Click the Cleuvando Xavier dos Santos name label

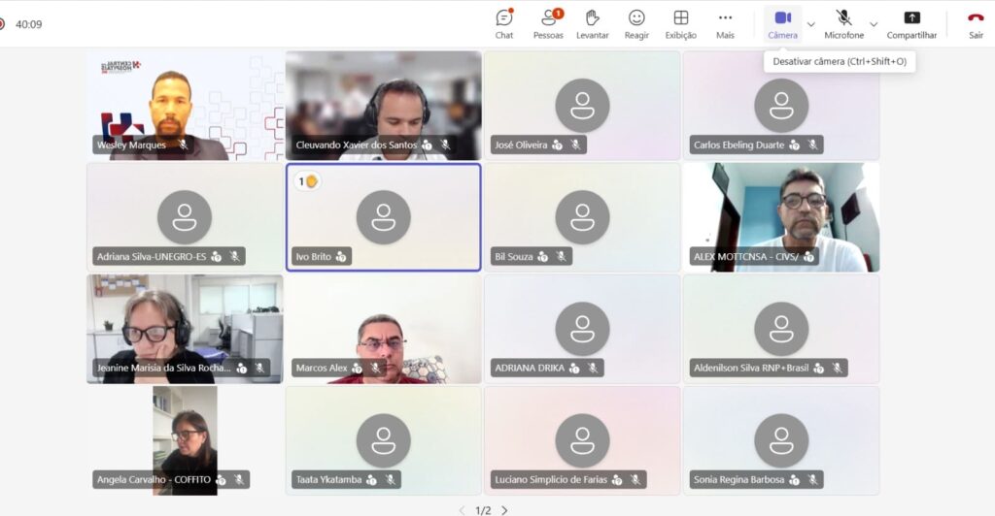coord(356,145)
